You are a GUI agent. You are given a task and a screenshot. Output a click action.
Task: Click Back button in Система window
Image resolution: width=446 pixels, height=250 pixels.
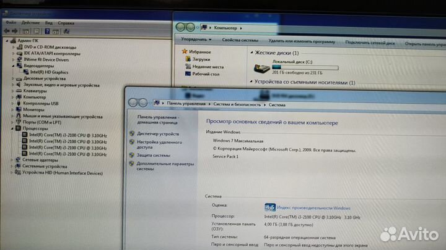pyautogui.click(x=133, y=102)
